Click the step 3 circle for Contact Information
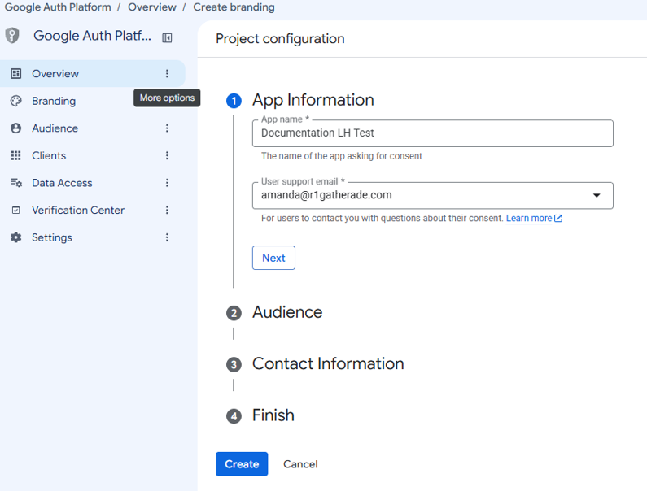This screenshot has width=647, height=491. click(234, 365)
